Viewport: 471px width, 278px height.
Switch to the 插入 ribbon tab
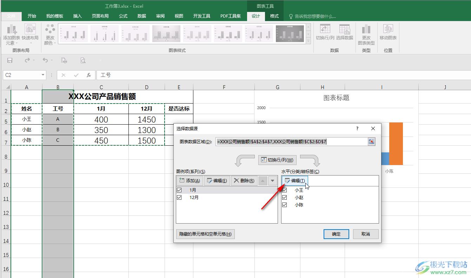point(77,16)
